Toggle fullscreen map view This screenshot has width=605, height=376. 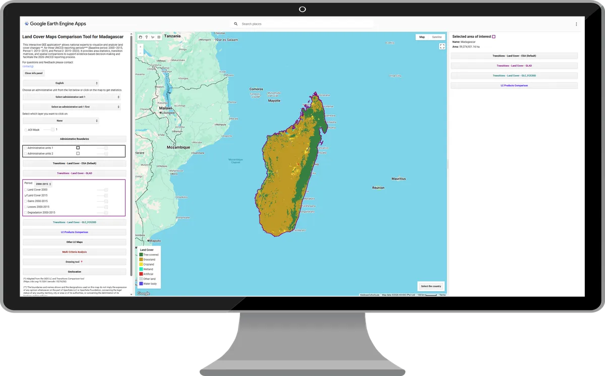pyautogui.click(x=442, y=46)
